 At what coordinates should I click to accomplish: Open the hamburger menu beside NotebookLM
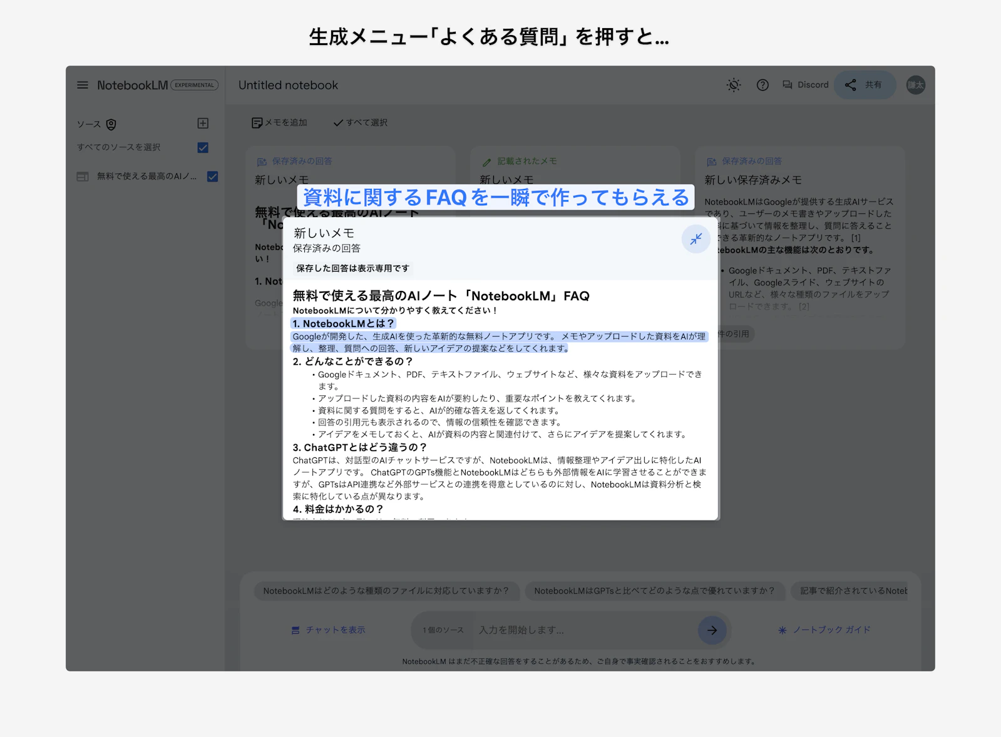click(x=83, y=85)
